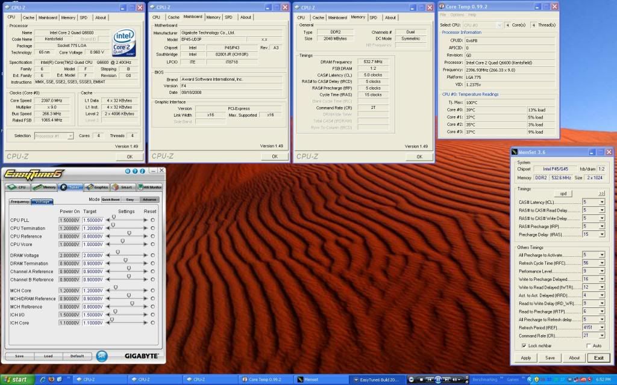Open Options menu in Core Temp
Viewport: 617px width, 385px height.
tap(457, 15)
